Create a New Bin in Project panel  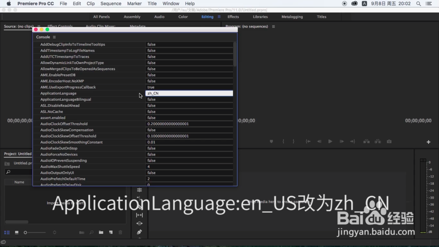(101, 232)
